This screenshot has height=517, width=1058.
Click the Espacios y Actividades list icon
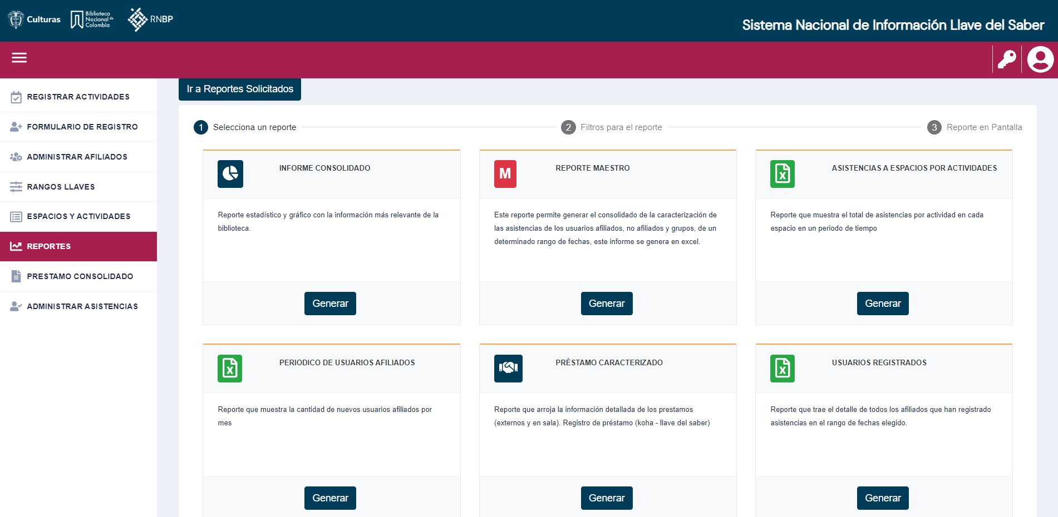coord(16,217)
